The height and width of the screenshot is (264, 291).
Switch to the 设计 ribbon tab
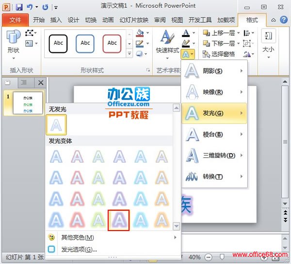click(x=73, y=20)
